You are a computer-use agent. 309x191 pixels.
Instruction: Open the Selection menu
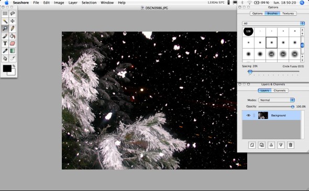pyautogui.click(x=89, y=3)
